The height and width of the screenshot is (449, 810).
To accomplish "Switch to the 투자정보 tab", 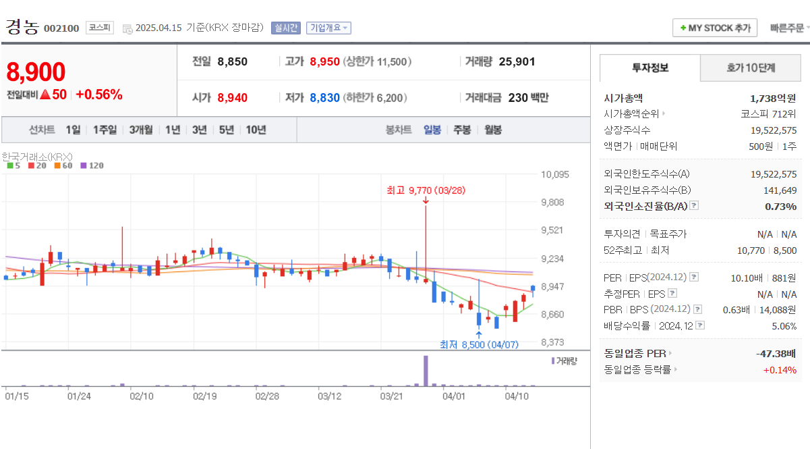I will [x=650, y=68].
